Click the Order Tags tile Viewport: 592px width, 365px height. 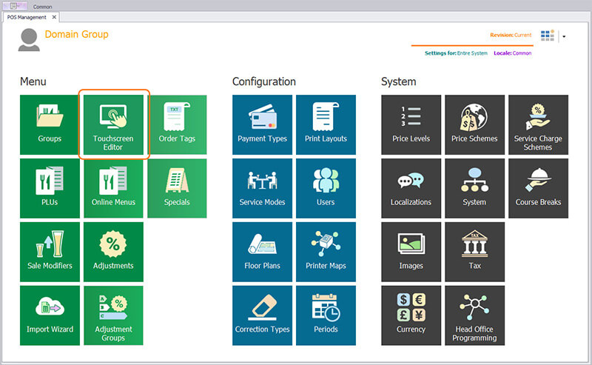(177, 124)
